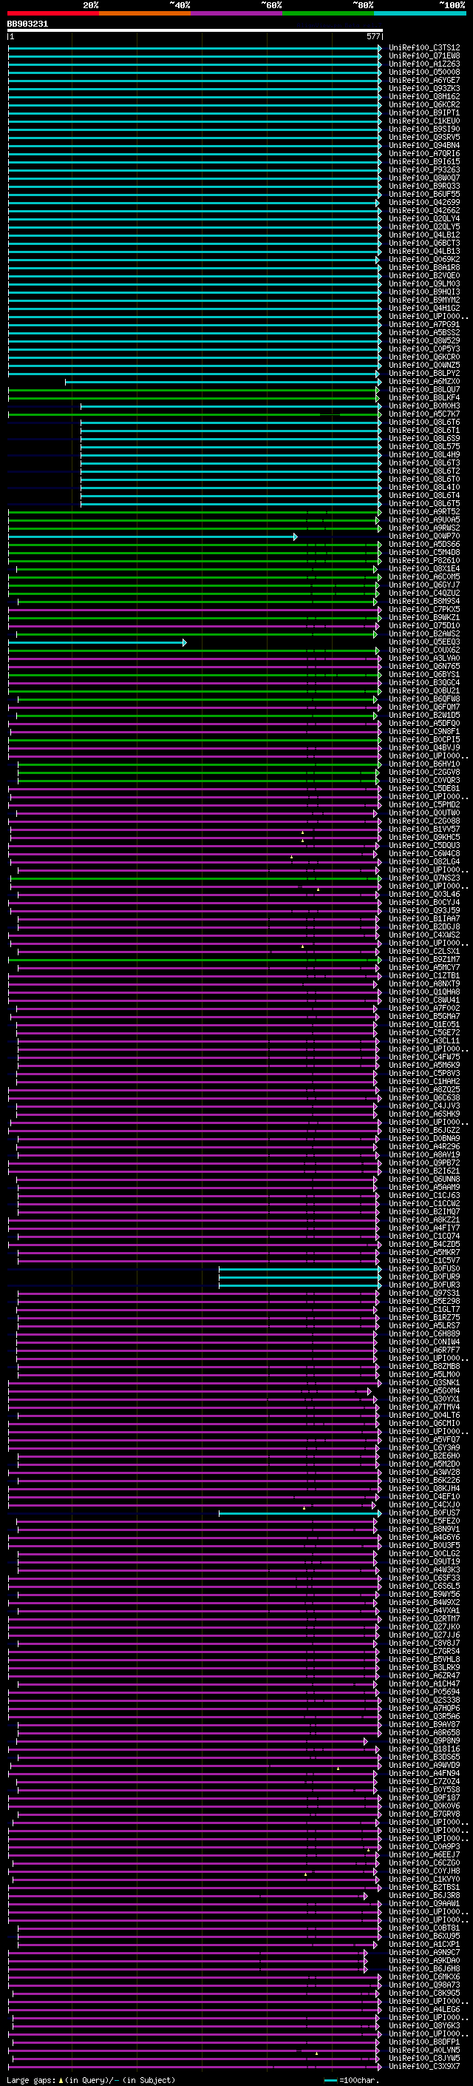Click the UniRef100_C6H889 hit label

click(x=424, y=1333)
